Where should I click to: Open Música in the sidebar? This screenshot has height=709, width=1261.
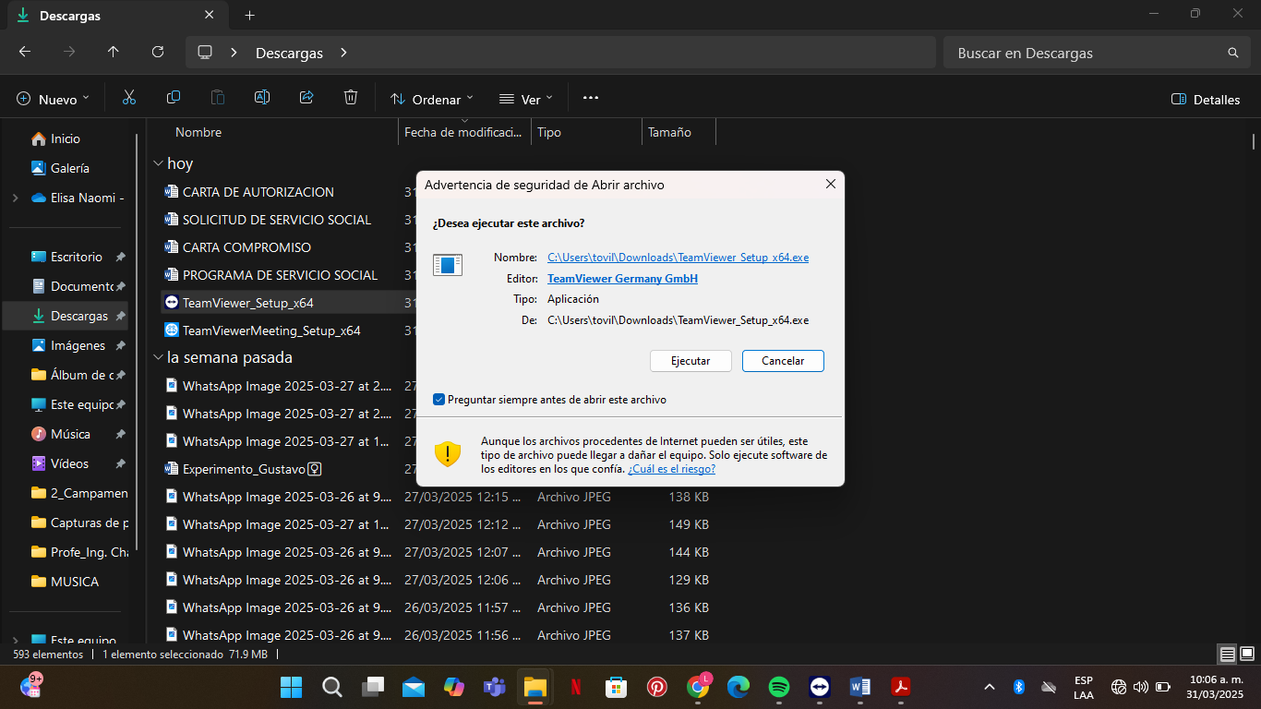[69, 434]
